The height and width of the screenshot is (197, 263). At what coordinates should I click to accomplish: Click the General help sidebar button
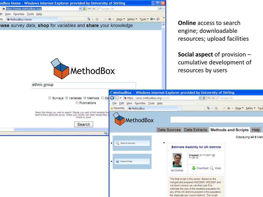[x=132, y=161]
